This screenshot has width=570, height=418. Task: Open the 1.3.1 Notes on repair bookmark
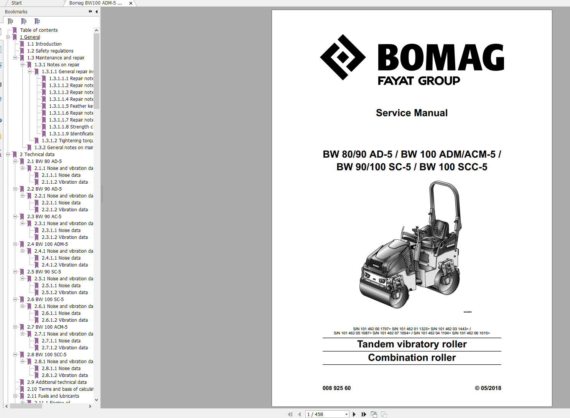[57, 65]
